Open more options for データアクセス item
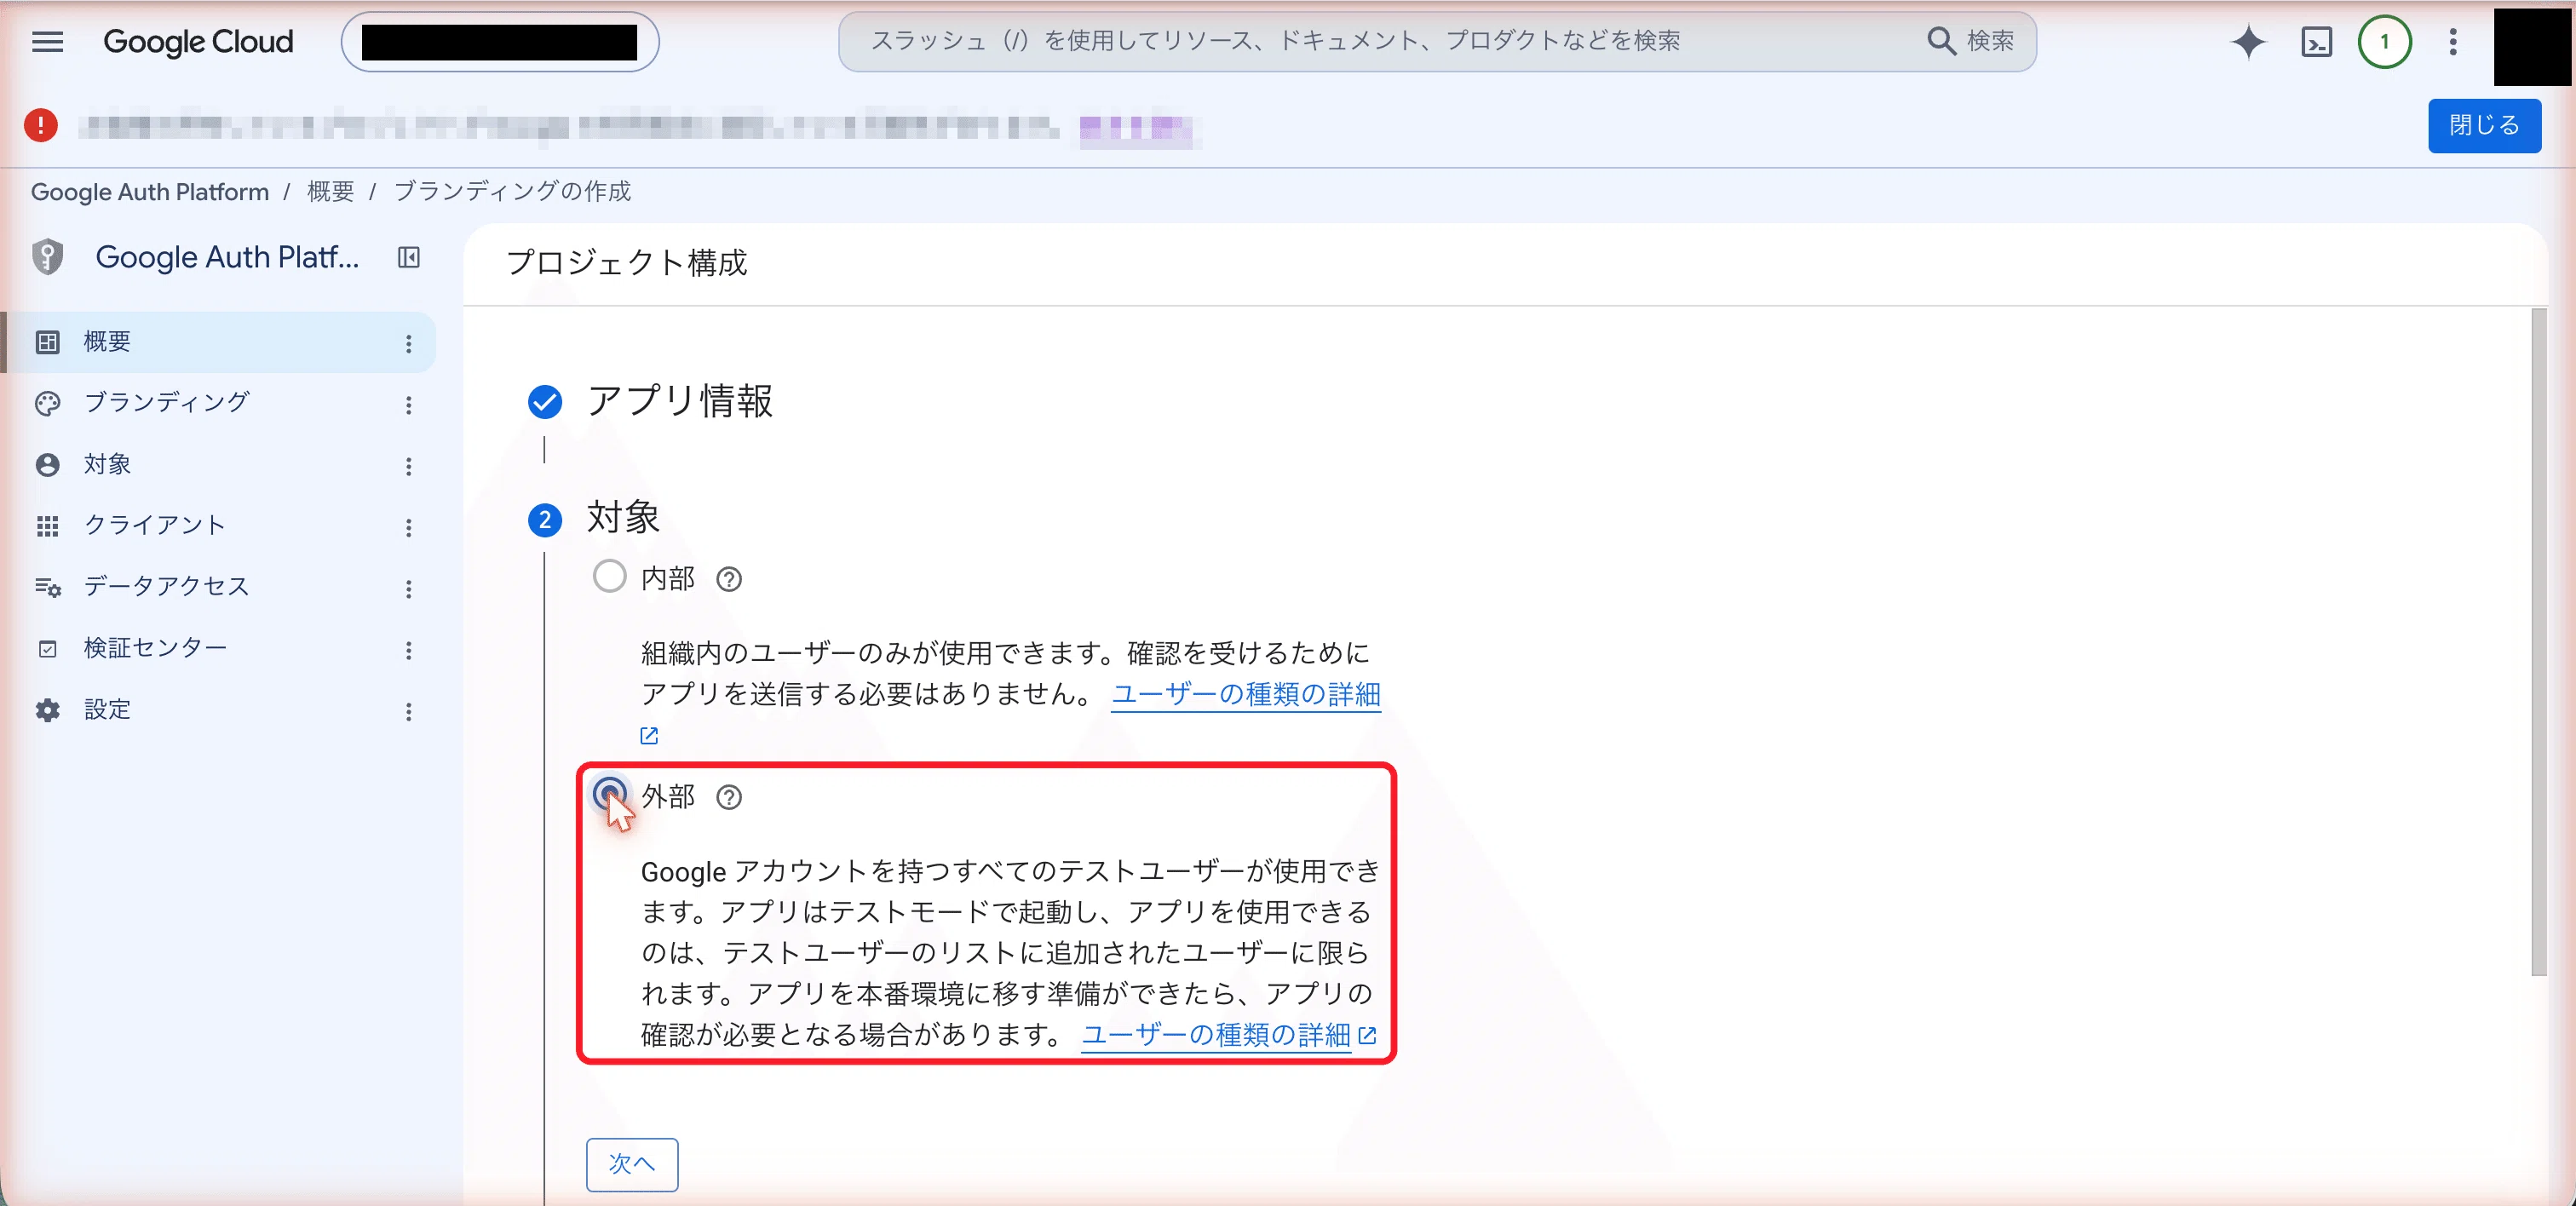This screenshot has height=1206, width=2576. tap(408, 589)
